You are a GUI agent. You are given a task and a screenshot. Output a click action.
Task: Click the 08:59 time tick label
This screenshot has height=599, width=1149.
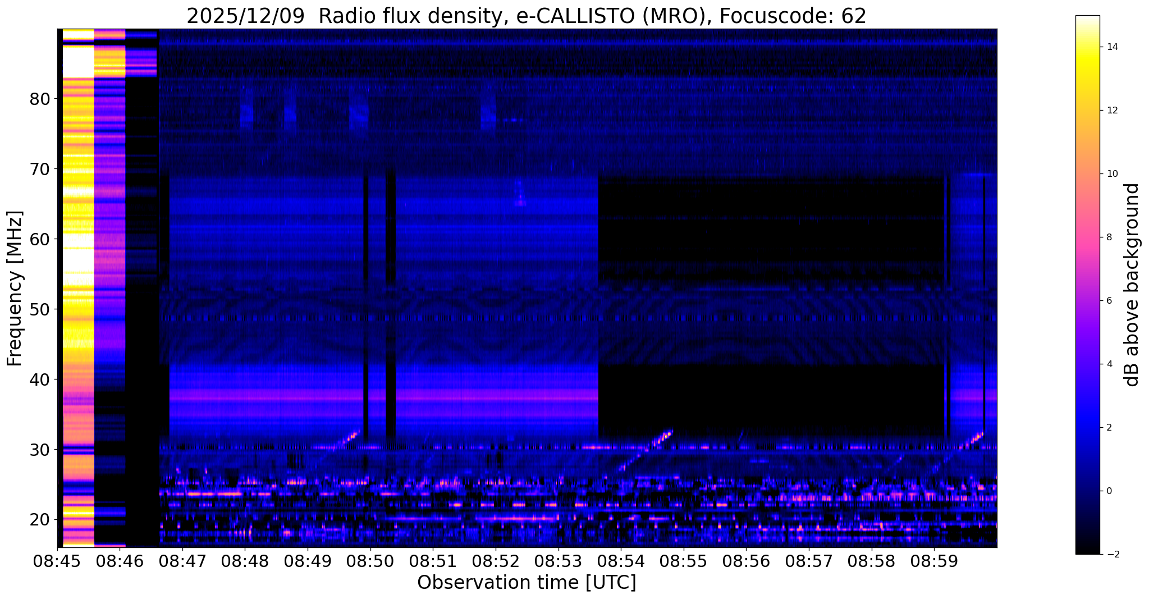point(934,561)
